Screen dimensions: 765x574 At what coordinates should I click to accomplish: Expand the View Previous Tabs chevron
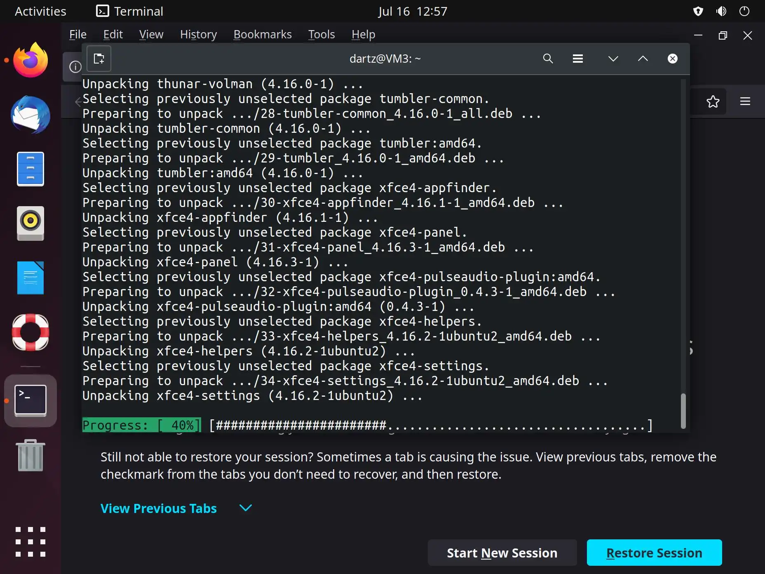coord(246,508)
